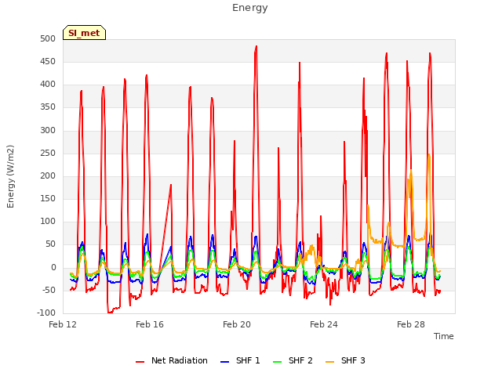
Task: Click the Energy chart title
Action: [250, 8]
